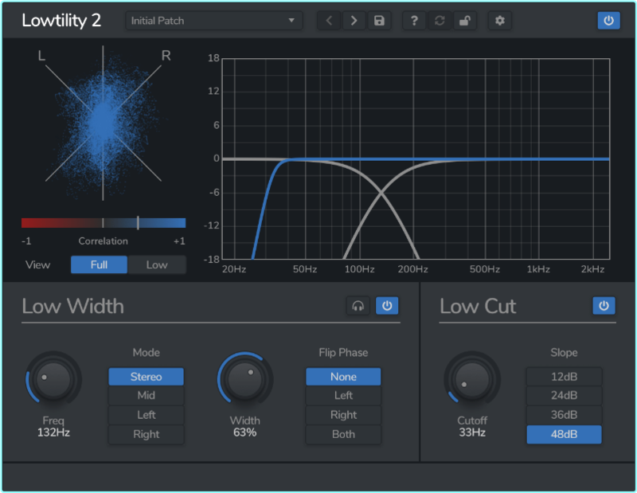Set Flip Phase to Both

click(x=344, y=435)
